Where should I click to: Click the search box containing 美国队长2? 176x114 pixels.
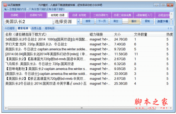coord(28,22)
